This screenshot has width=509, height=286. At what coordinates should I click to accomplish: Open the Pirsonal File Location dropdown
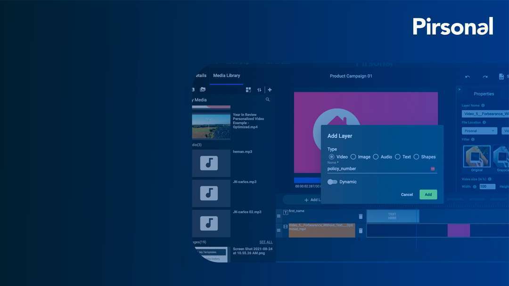pyautogui.click(x=479, y=131)
